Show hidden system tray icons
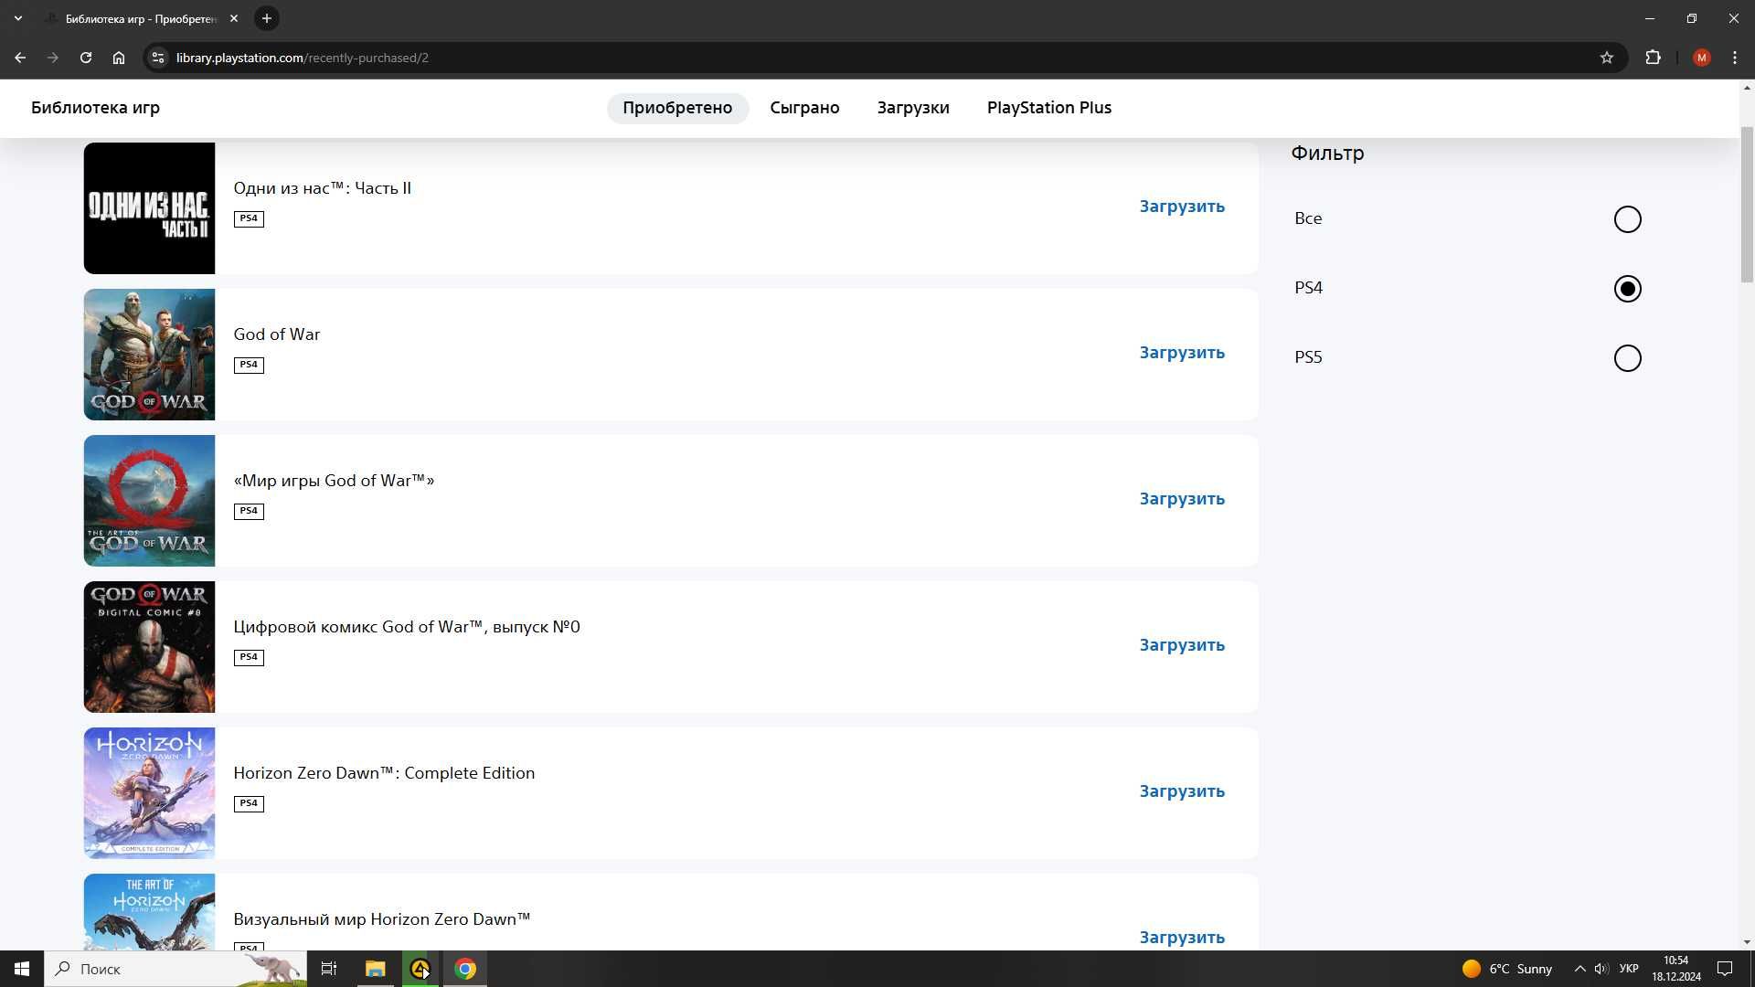The width and height of the screenshot is (1755, 987). click(x=1579, y=969)
